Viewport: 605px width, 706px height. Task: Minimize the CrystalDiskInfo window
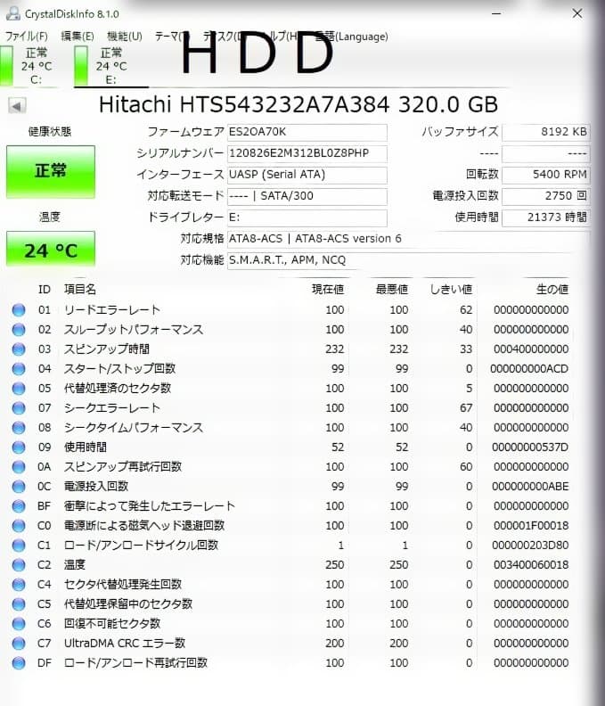496,13
